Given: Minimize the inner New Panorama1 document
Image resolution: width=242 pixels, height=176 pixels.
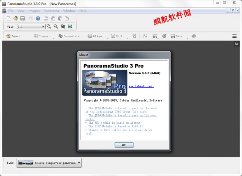Looking at the screenshot, I should [x=228, y=10].
